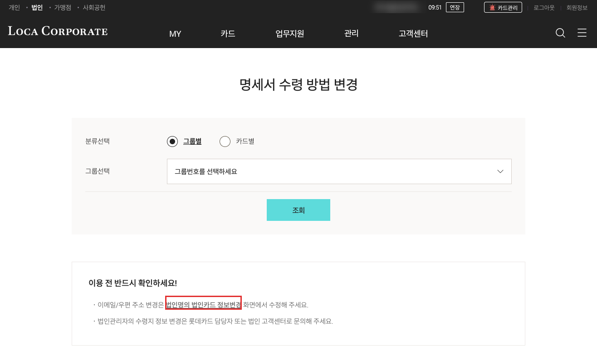The height and width of the screenshot is (361, 597).
Task: Open the 고객센터 menu
Action: click(413, 34)
